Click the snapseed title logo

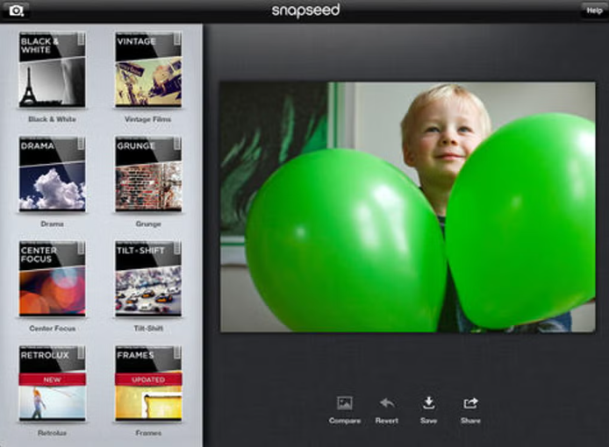[x=305, y=11]
